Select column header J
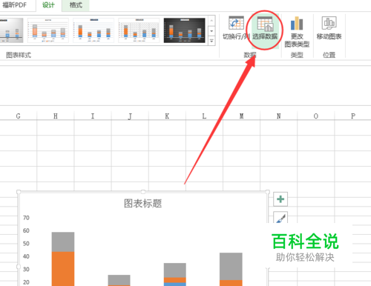Viewport: 371px width, 286px height. click(130, 116)
